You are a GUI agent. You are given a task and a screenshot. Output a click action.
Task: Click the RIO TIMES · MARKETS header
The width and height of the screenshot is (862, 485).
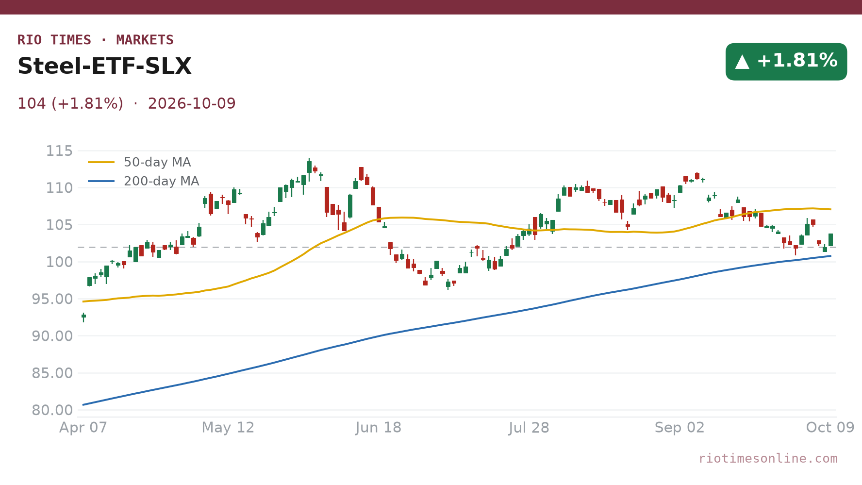pos(96,40)
